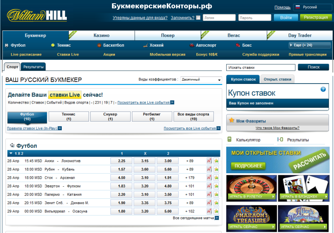
Task: Select Футбол in the sports bar
Action: tap(18, 45)
